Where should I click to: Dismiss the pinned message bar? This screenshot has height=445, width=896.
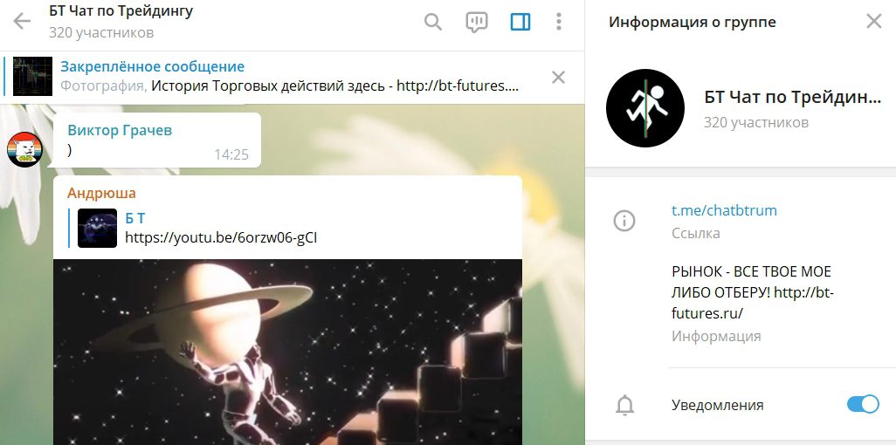pos(558,77)
